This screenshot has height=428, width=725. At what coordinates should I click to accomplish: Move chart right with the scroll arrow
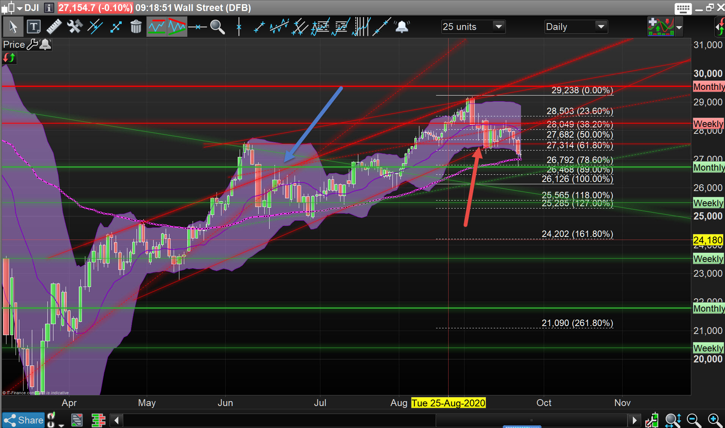click(x=634, y=420)
